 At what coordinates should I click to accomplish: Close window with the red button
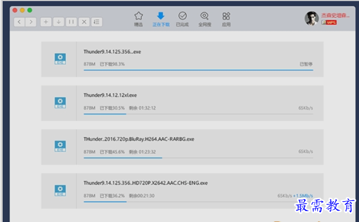(x=15, y=10)
